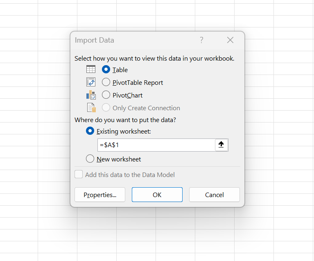Open the Properties... button
Screen dimensions: 314x261
click(100, 195)
